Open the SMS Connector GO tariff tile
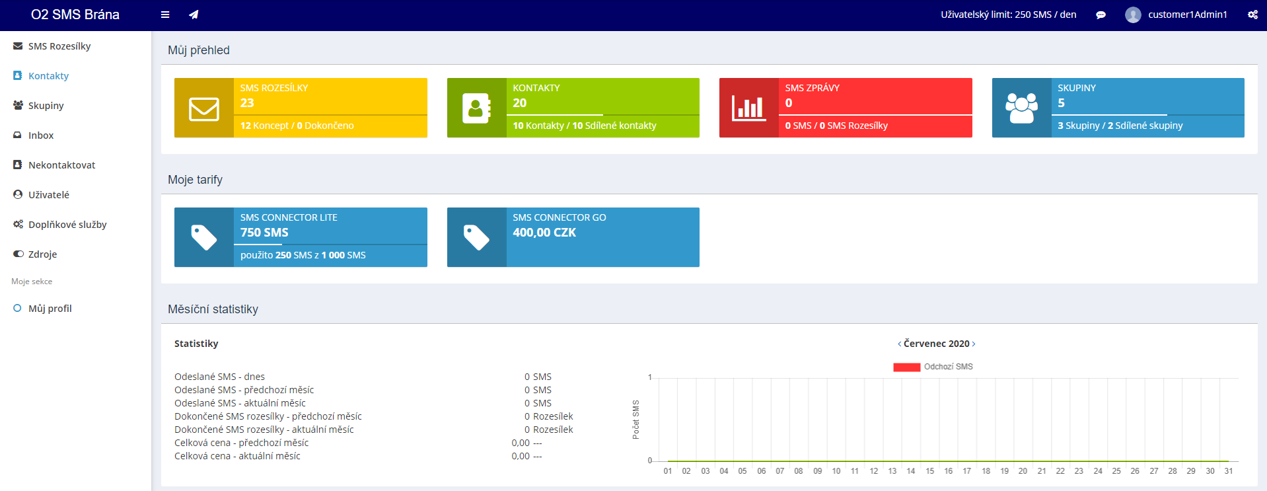 pyautogui.click(x=573, y=237)
